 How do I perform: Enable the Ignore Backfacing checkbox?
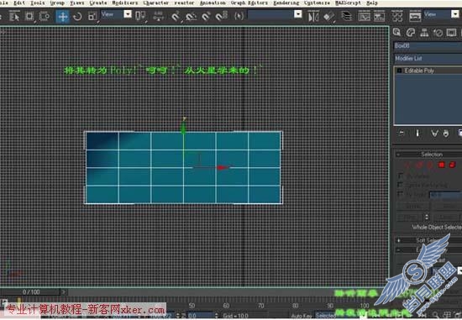[x=400, y=185]
